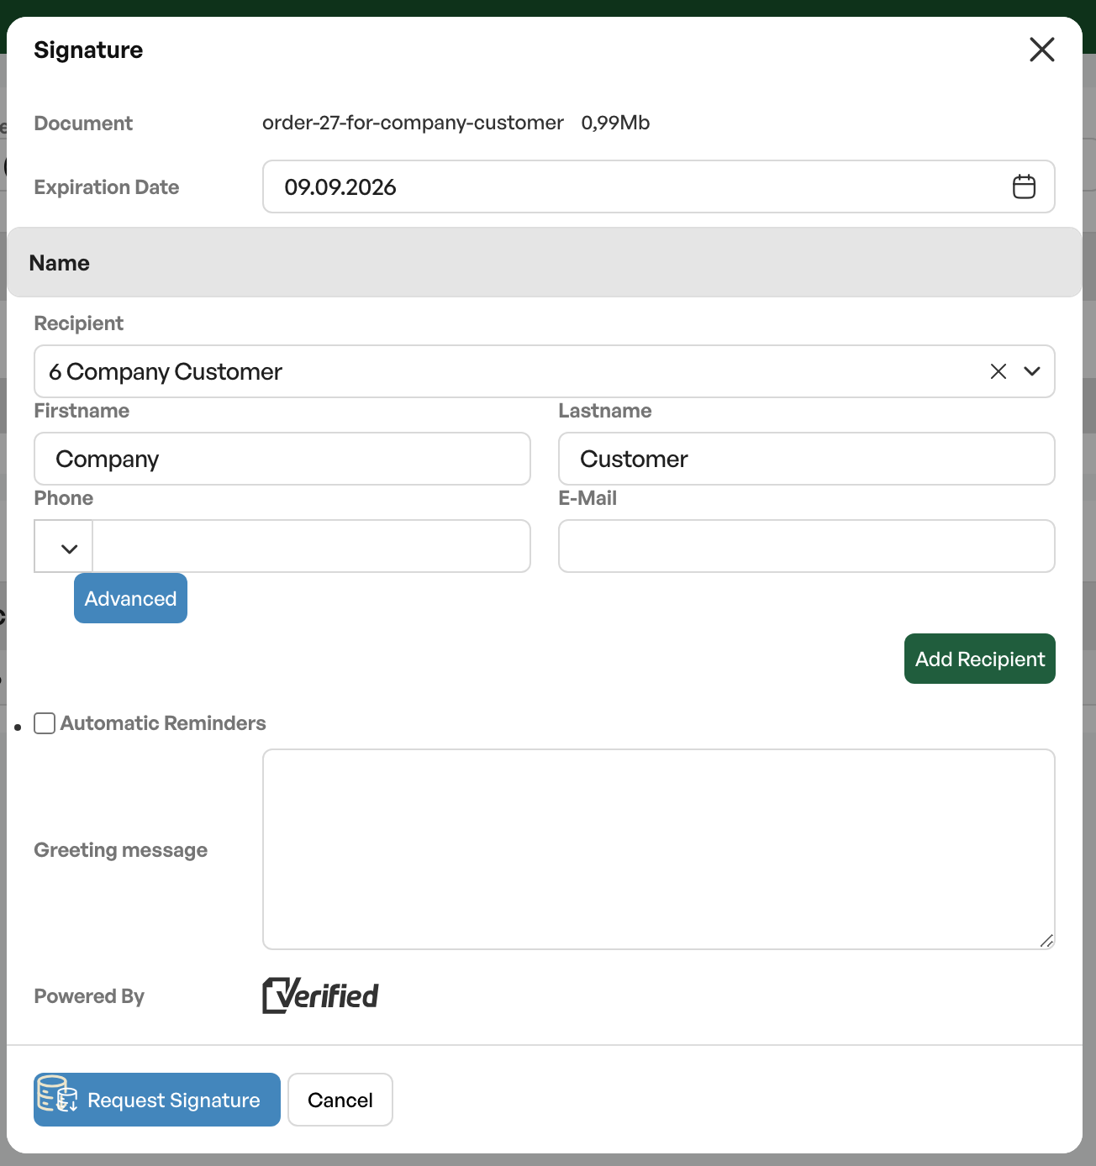Click the Powered By label
The width and height of the screenshot is (1096, 1166).
(89, 996)
